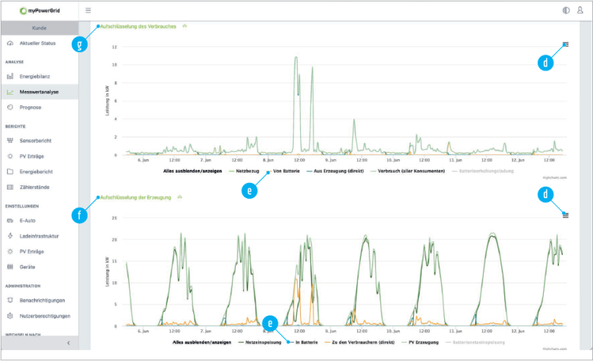Click the Sensorbericht sidebar icon
The image size is (593, 361).
click(x=10, y=140)
